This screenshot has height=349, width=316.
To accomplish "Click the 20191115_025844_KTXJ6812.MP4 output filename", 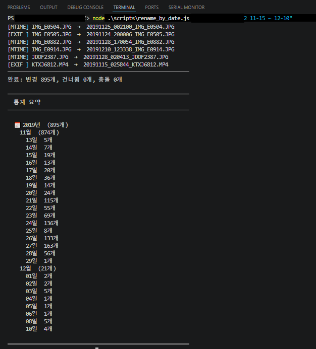I will (x=126, y=64).
